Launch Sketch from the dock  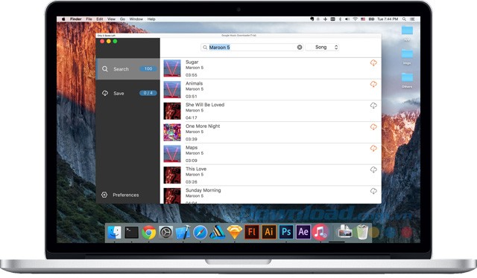pos(235,233)
